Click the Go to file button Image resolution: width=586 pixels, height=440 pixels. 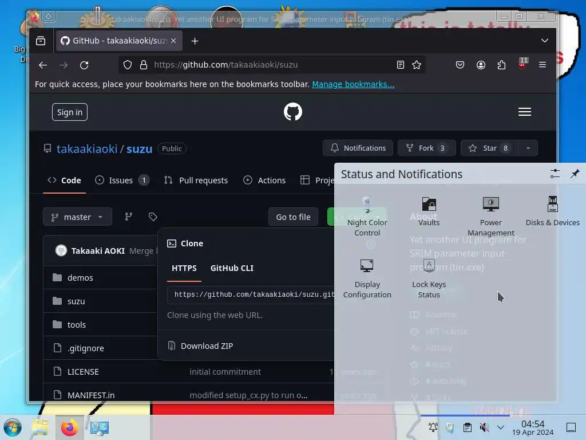click(x=293, y=217)
